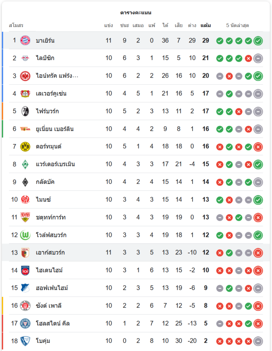Viewport: 272px width, 351px height.
Task: Click the Hoffenheim club crest
Action: pyautogui.click(x=25, y=288)
